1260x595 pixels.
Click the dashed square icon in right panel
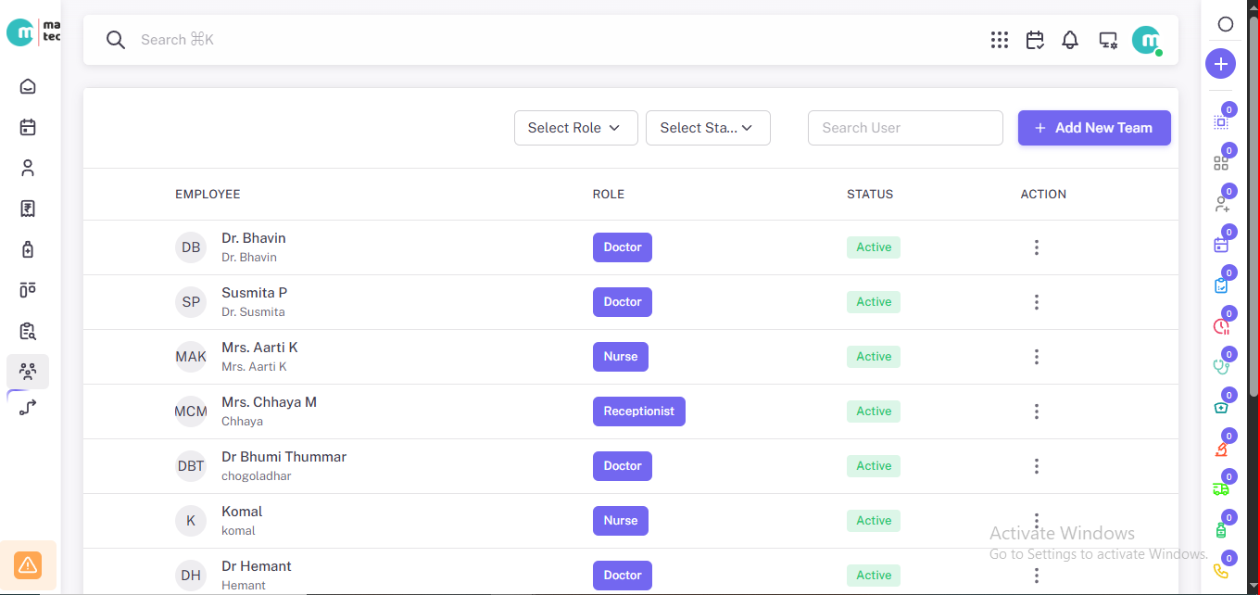click(x=1221, y=122)
